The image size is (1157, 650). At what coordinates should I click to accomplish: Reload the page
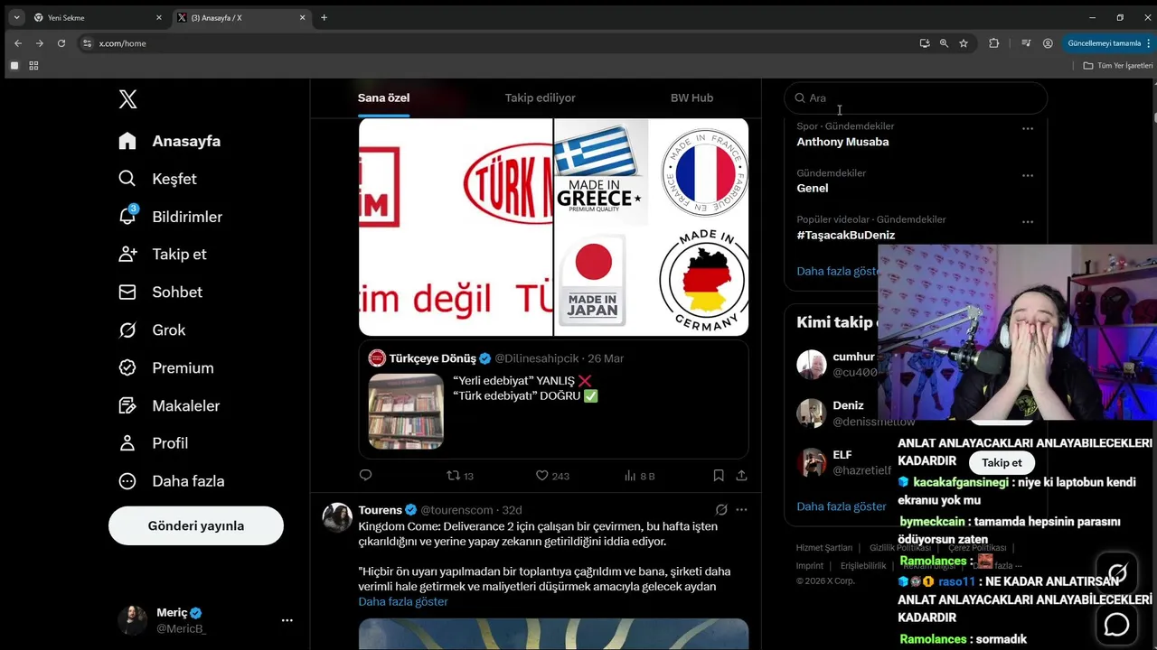[61, 43]
